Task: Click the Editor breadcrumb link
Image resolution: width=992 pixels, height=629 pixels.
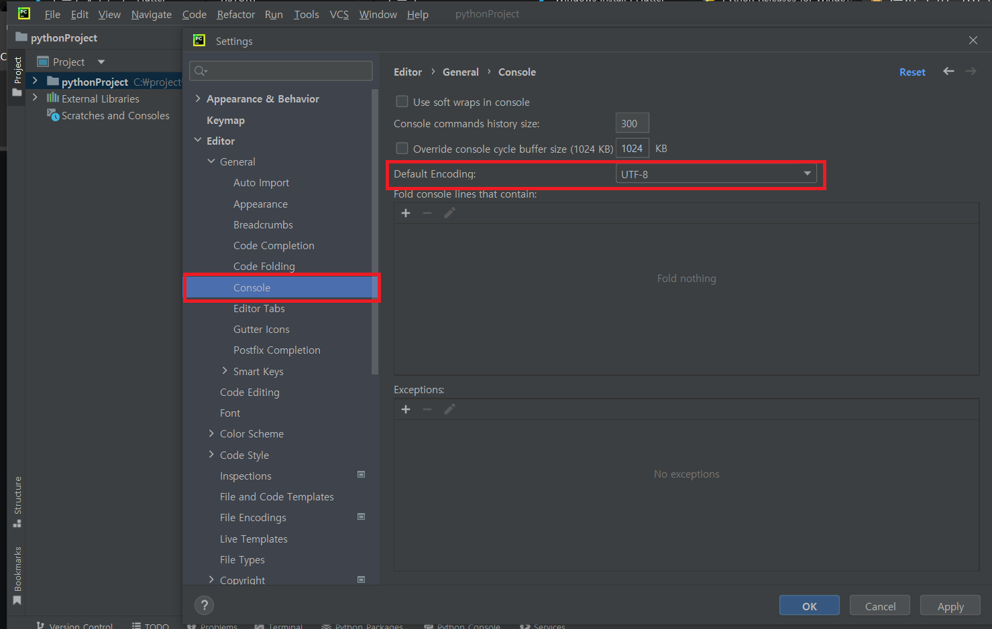Action: [x=408, y=72]
